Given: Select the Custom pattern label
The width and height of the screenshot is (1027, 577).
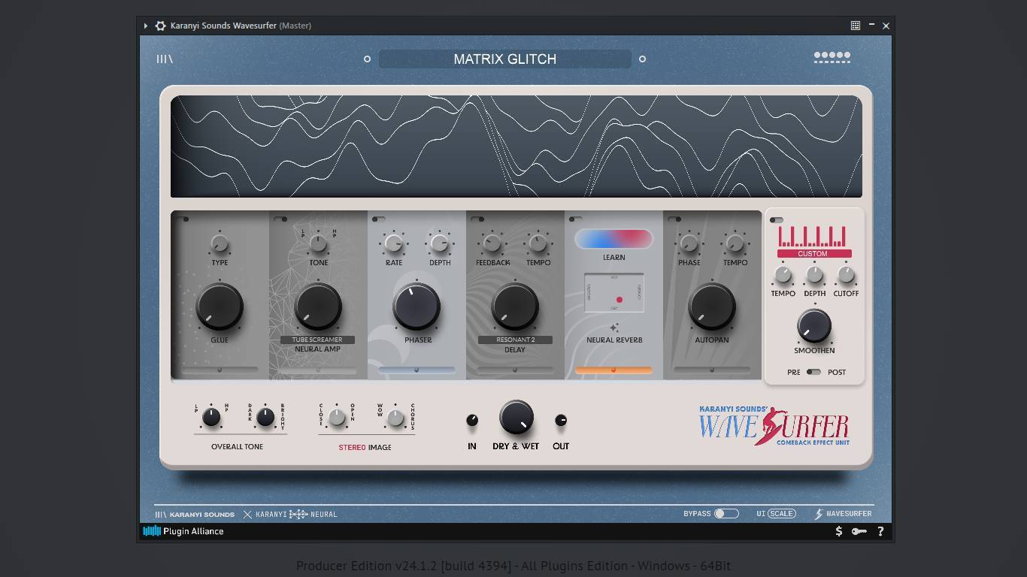Looking at the screenshot, I should point(813,254).
